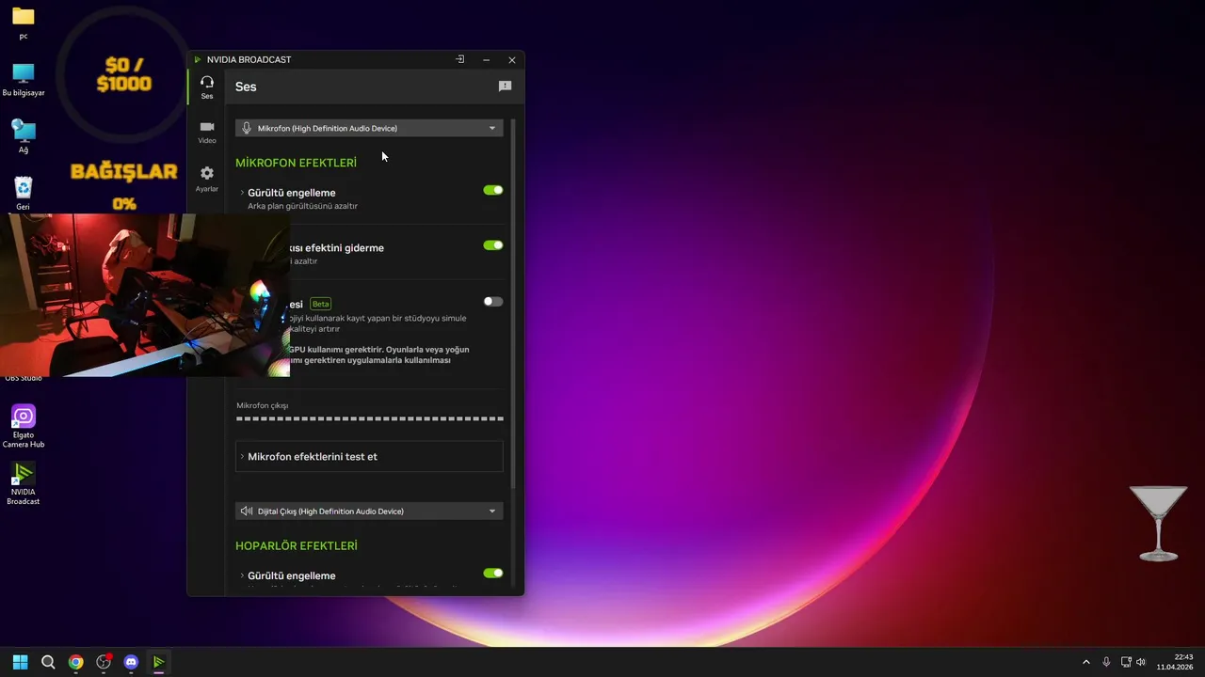The image size is (1205, 677).
Task: Open the Ayarlar settings tab
Action: 207,179
